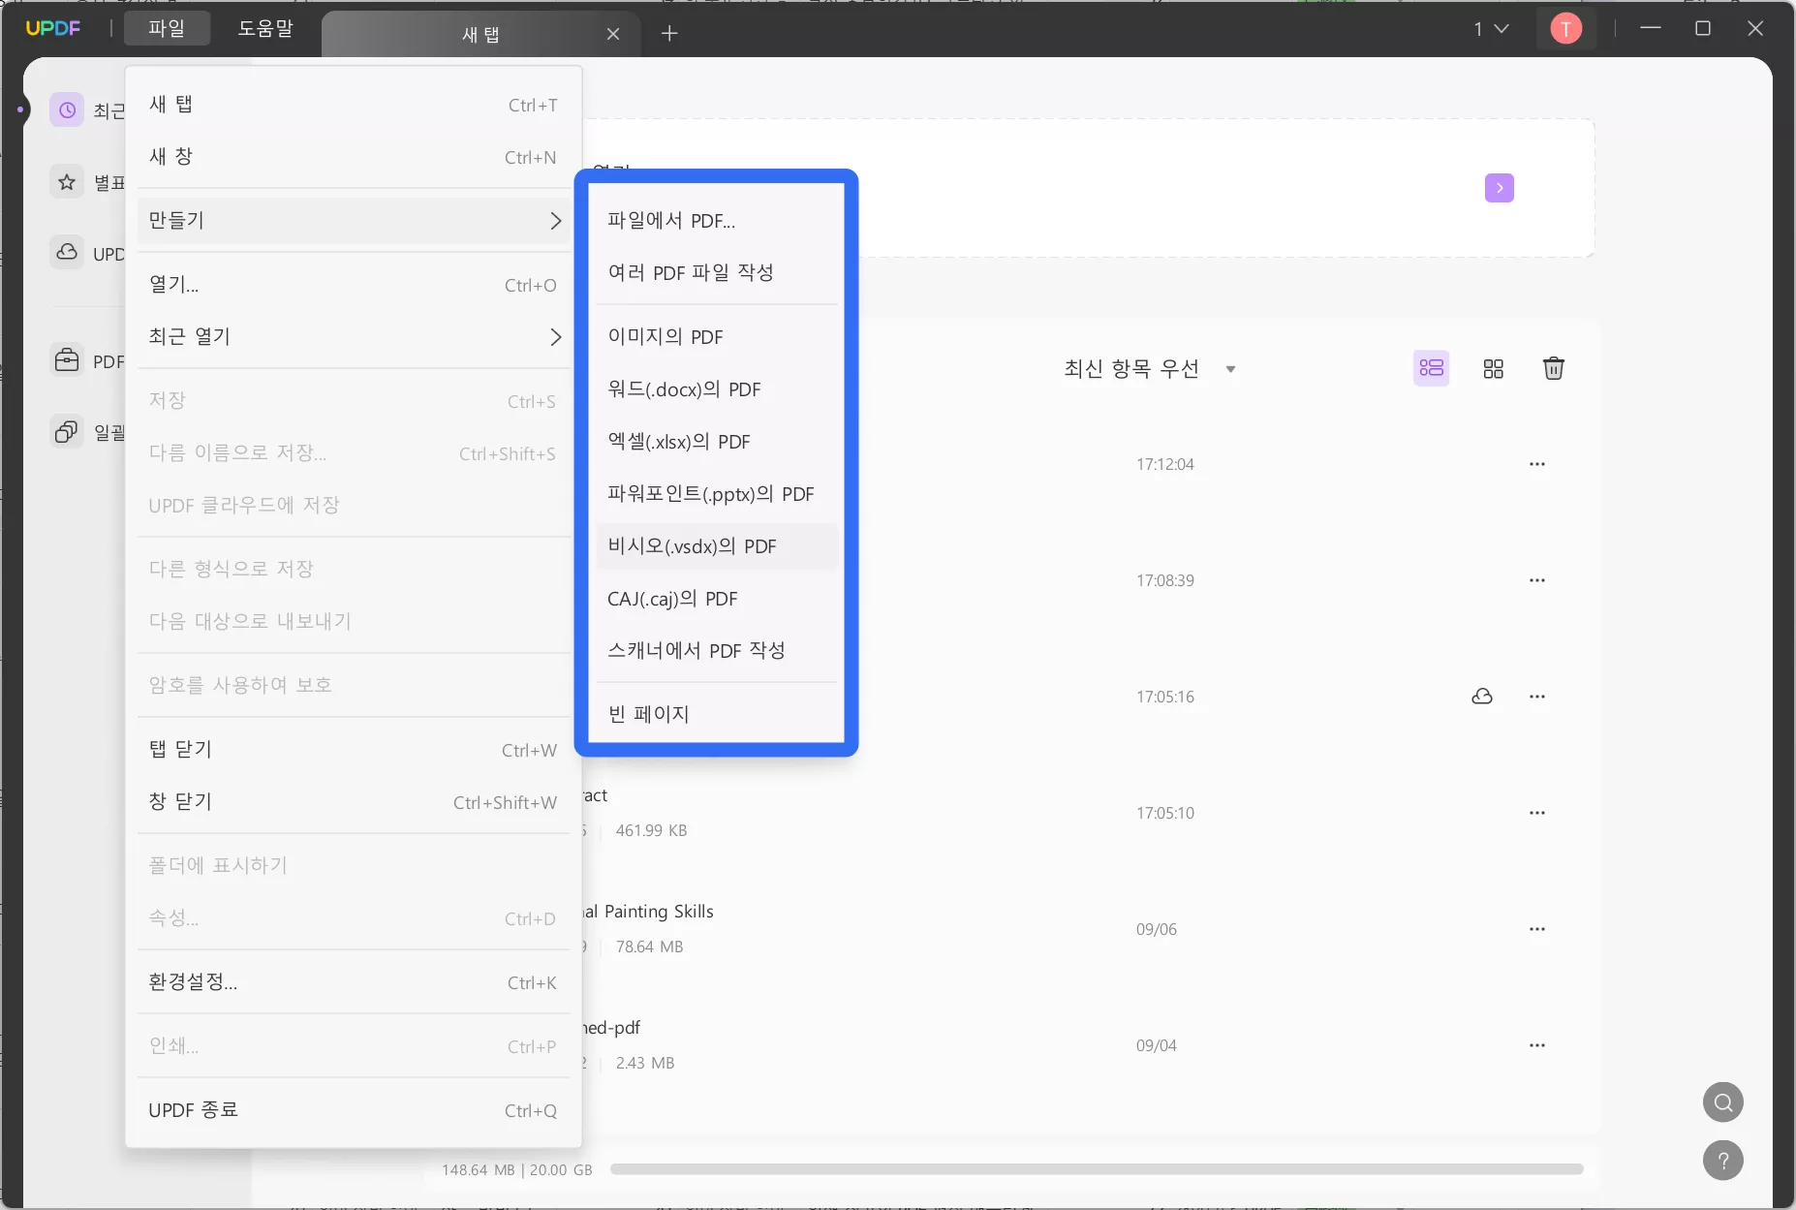Close the 새 탭 tab
The width and height of the screenshot is (1796, 1210).
(x=613, y=34)
